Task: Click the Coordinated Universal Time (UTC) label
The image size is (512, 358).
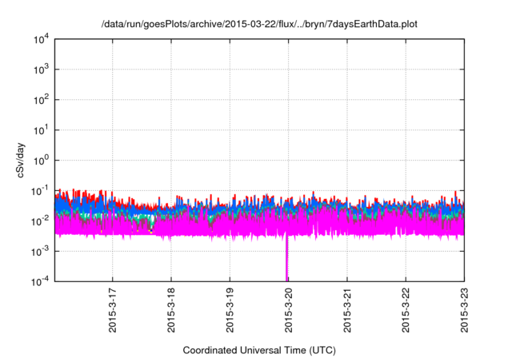Action: point(259,350)
